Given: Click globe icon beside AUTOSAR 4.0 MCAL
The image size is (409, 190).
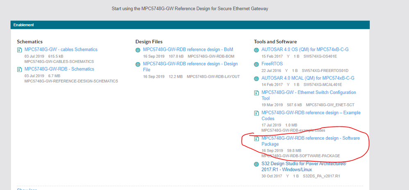Looking at the screenshot, I should click(257, 78).
